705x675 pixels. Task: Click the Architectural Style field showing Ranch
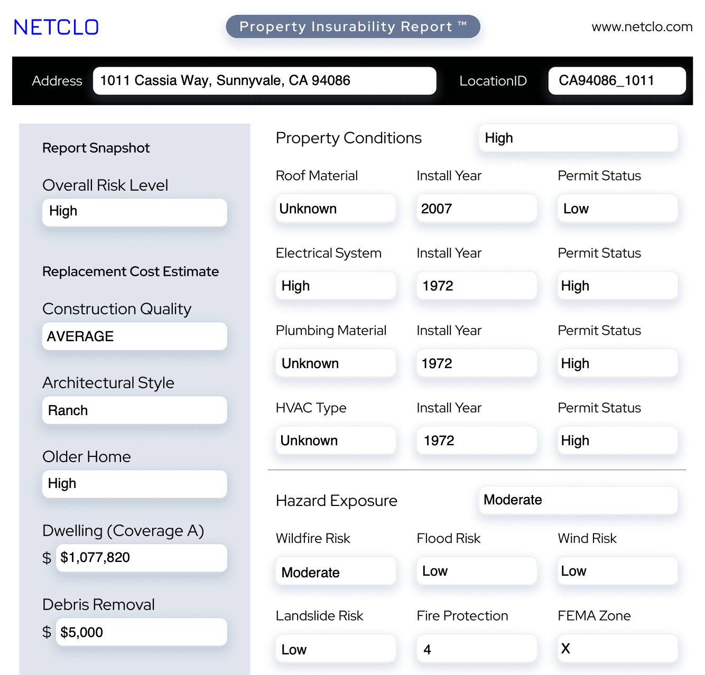pyautogui.click(x=134, y=410)
